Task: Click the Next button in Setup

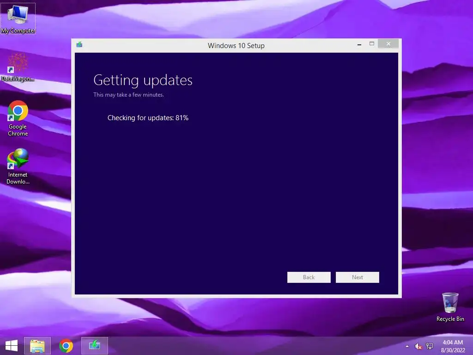Action: 358,277
